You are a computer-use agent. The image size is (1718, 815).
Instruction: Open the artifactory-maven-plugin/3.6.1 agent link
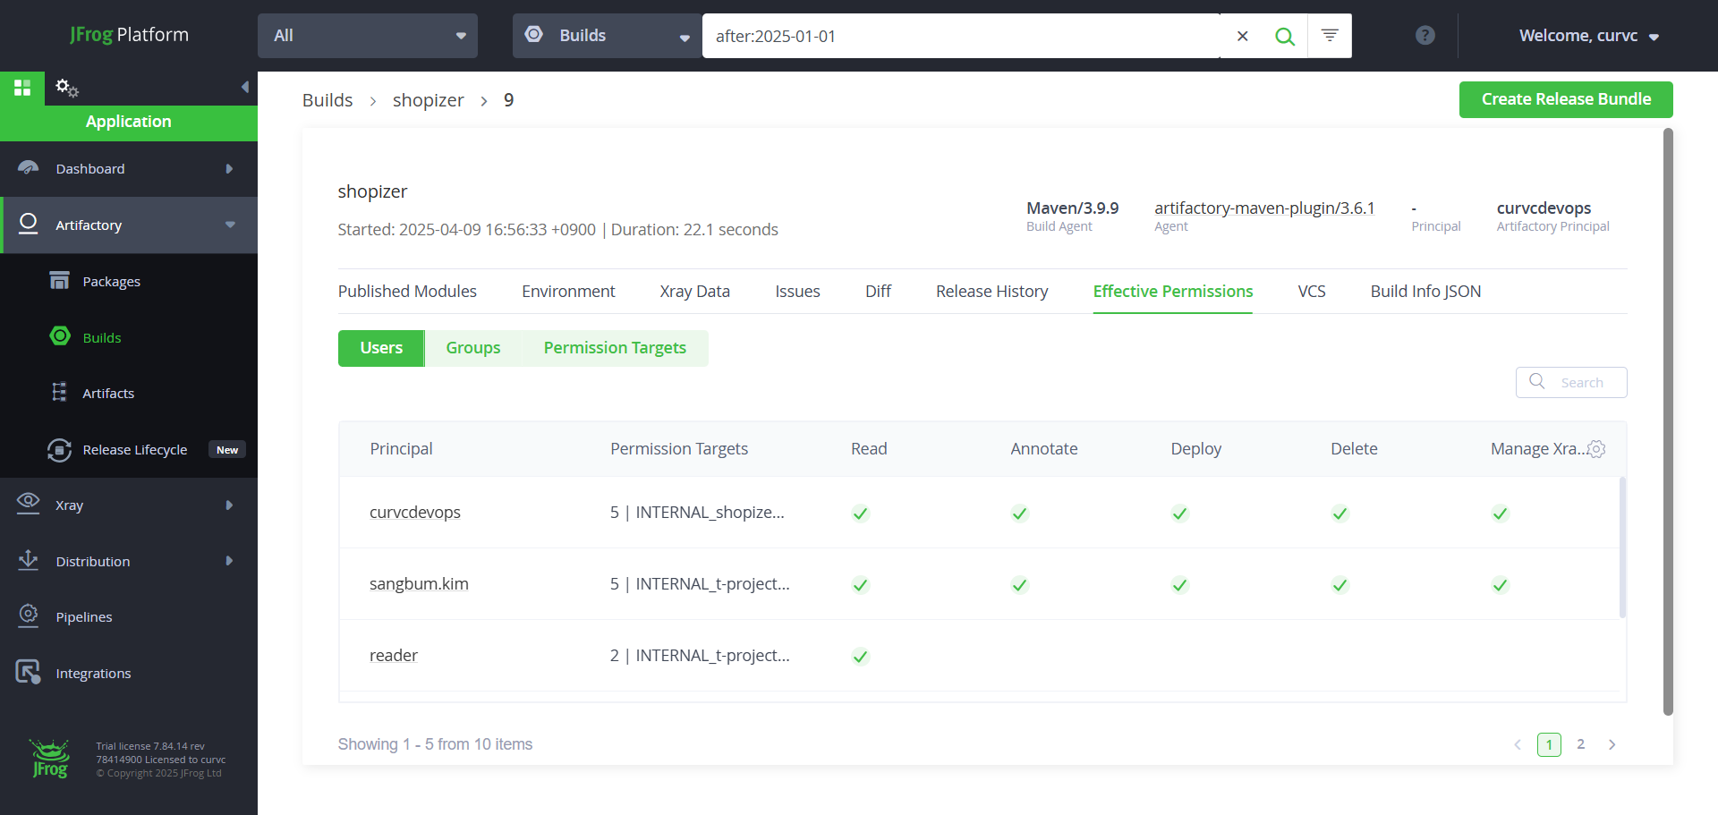[1264, 208]
